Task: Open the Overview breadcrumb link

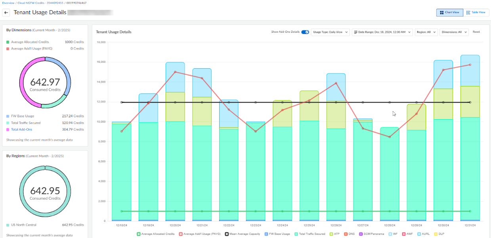Action: 8,3
